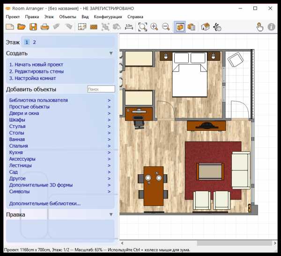Click the Zoom in magnifier icon
This screenshot has height=256, width=281.
(154, 27)
